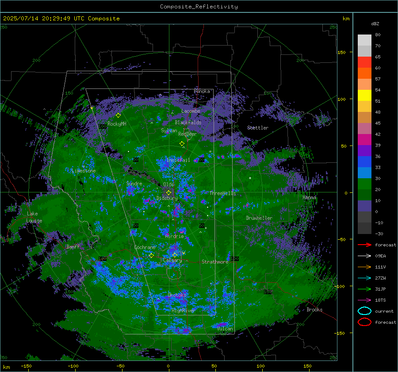Click the Stettler map label
The image size is (398, 372).
point(258,128)
